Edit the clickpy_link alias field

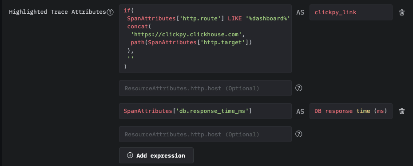[x=351, y=12]
